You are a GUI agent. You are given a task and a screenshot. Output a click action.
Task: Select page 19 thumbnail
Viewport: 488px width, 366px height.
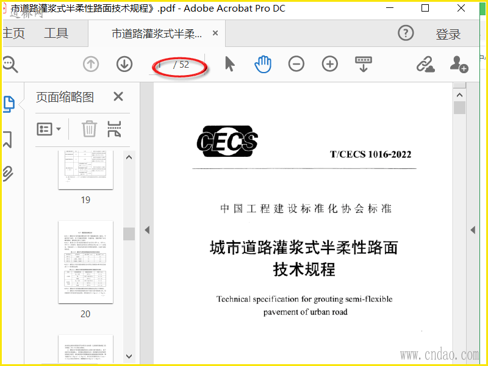85,170
